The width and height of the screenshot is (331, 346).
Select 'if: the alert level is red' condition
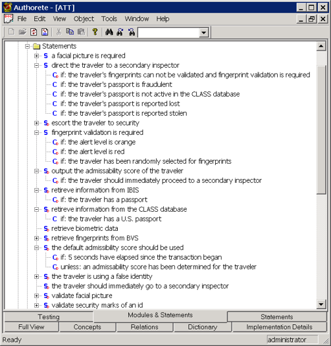(x=92, y=152)
